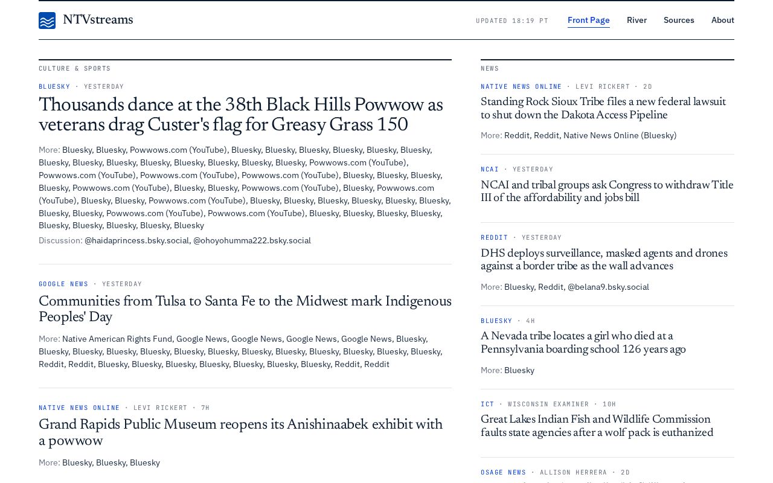
Task: Click Native News Online label above Grand Rapids story
Action: pos(79,408)
